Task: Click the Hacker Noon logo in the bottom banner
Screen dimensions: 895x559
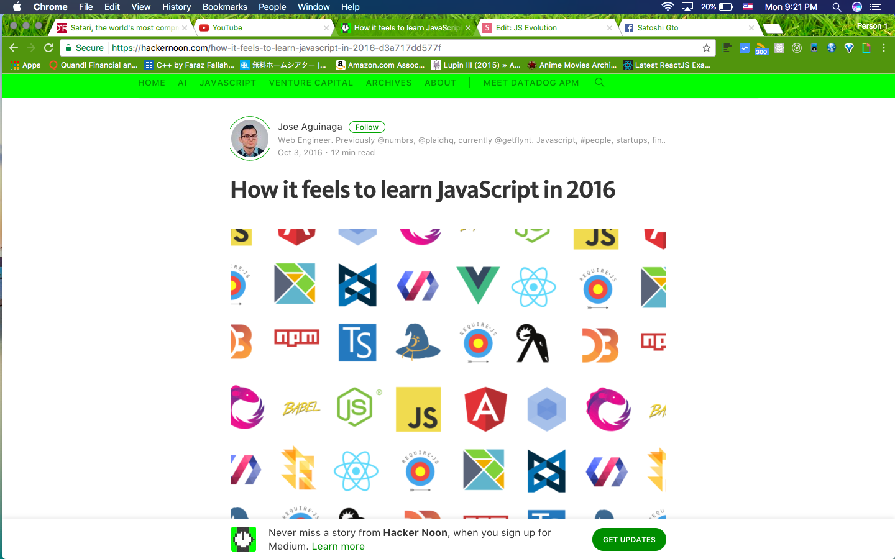Action: (x=244, y=539)
